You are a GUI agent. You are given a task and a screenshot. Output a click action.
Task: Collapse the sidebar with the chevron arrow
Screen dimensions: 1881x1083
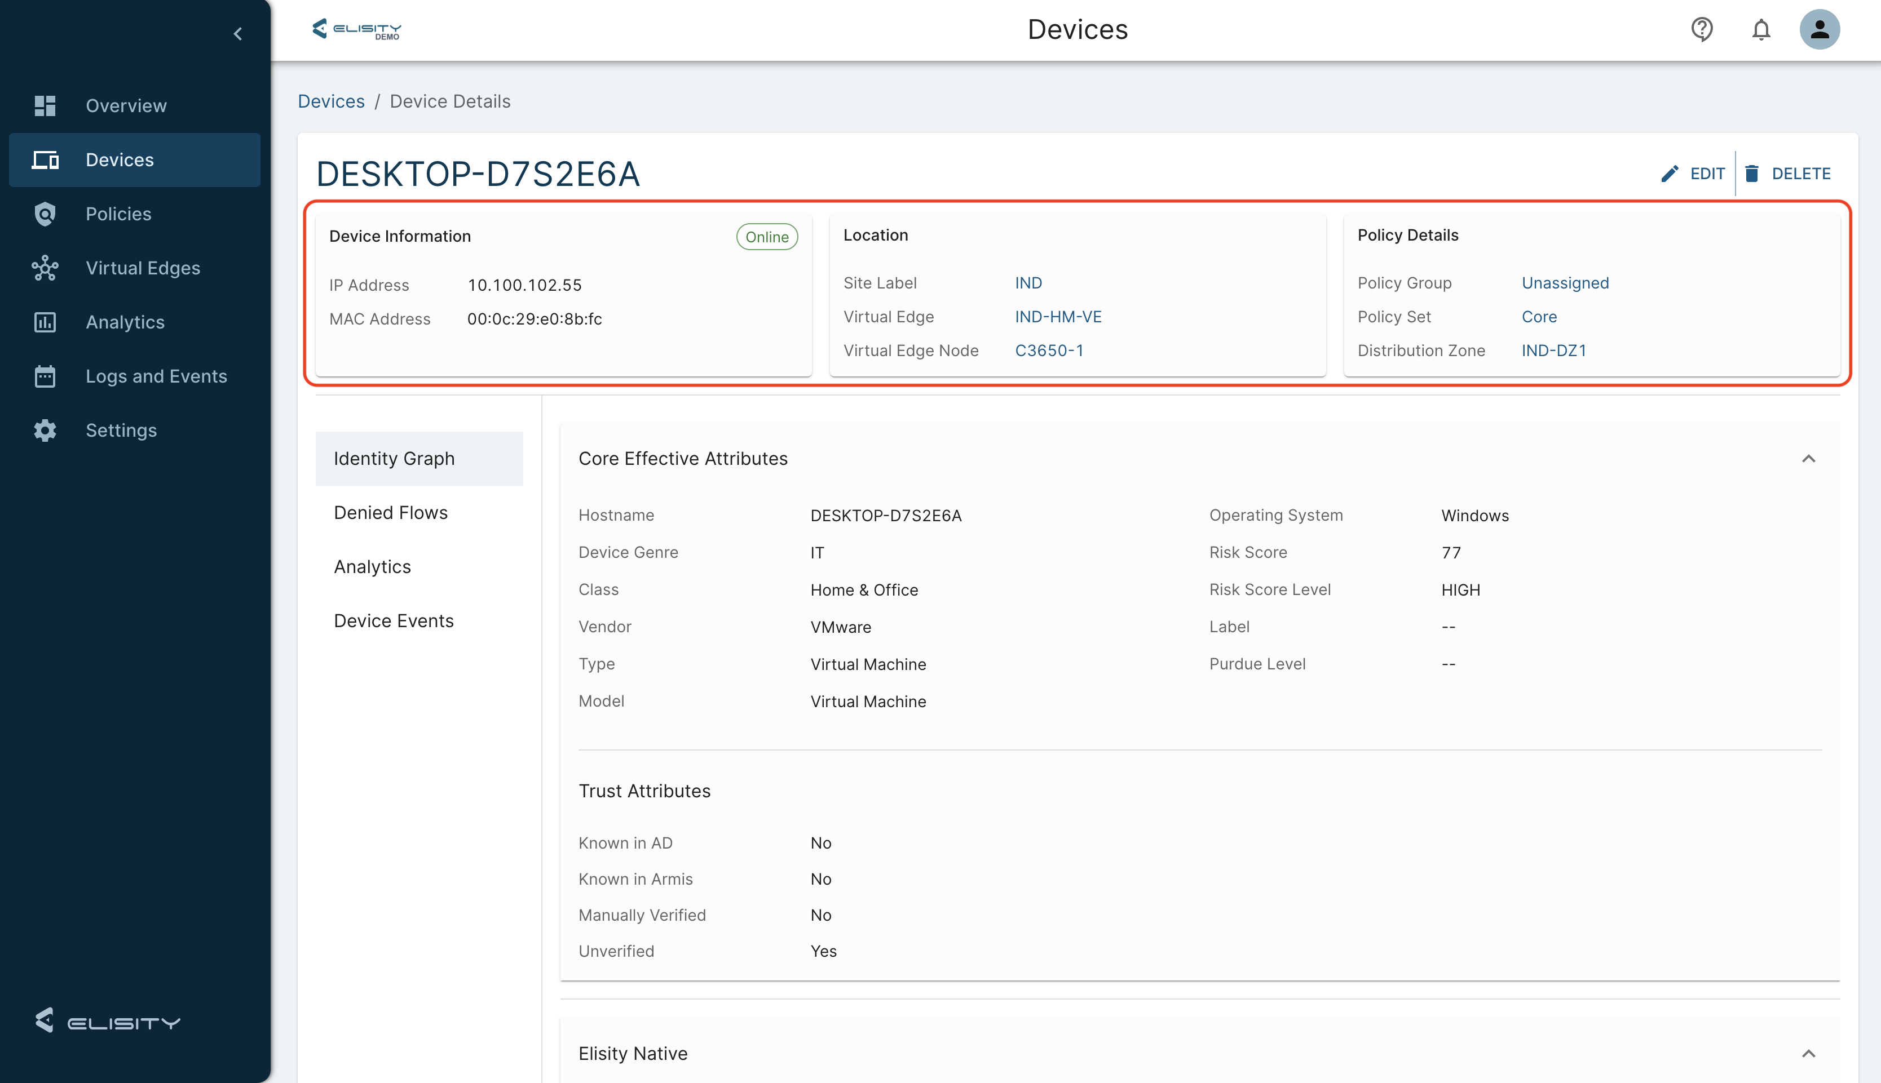[x=238, y=33]
